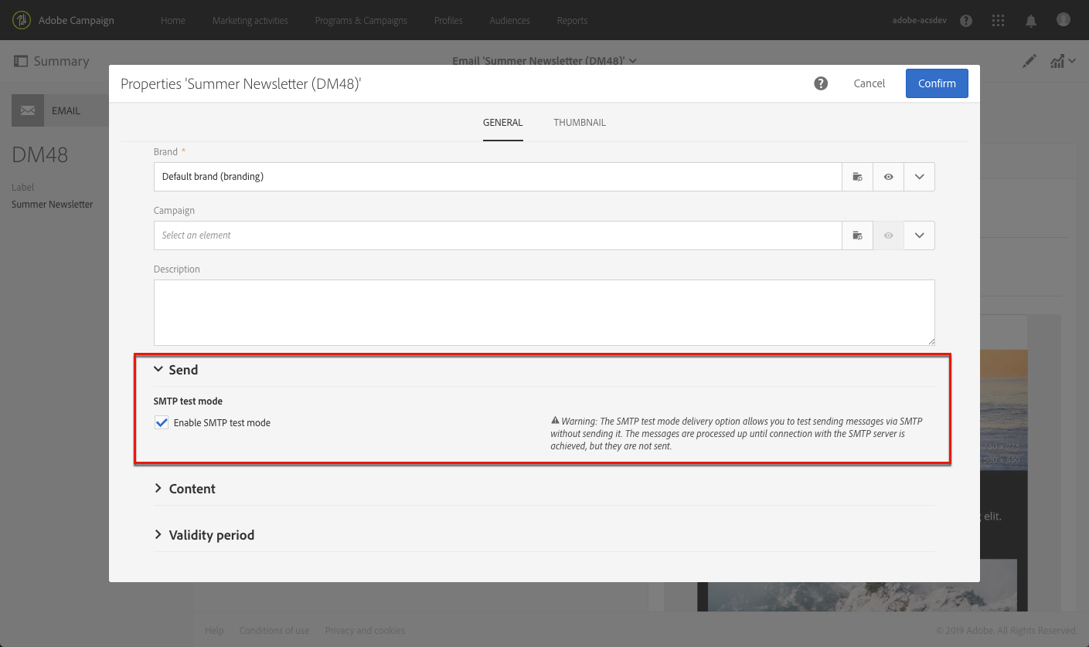Open the email title dropdown chevron
Viewport: 1089px width, 647px height.
(x=633, y=61)
